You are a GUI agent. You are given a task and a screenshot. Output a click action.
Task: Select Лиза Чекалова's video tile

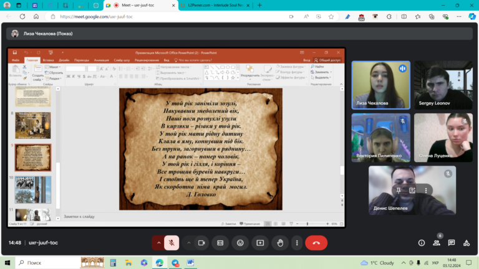[x=380, y=85]
